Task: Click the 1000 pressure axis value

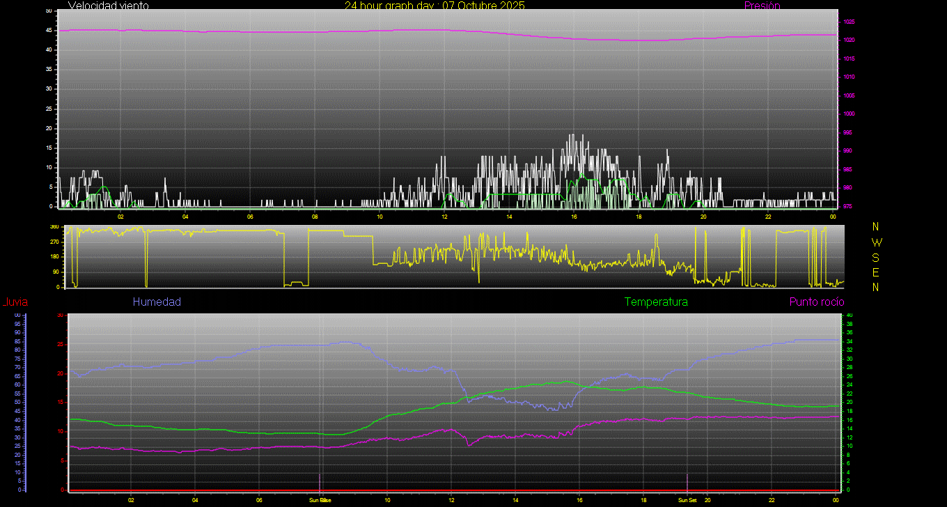Action: [x=850, y=114]
